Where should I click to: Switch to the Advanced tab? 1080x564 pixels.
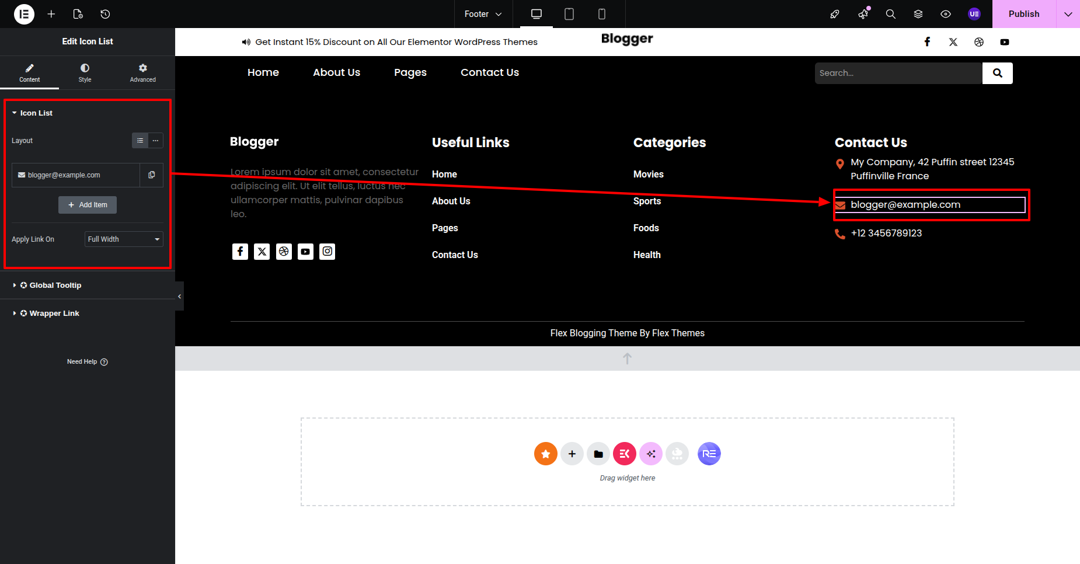coord(142,73)
